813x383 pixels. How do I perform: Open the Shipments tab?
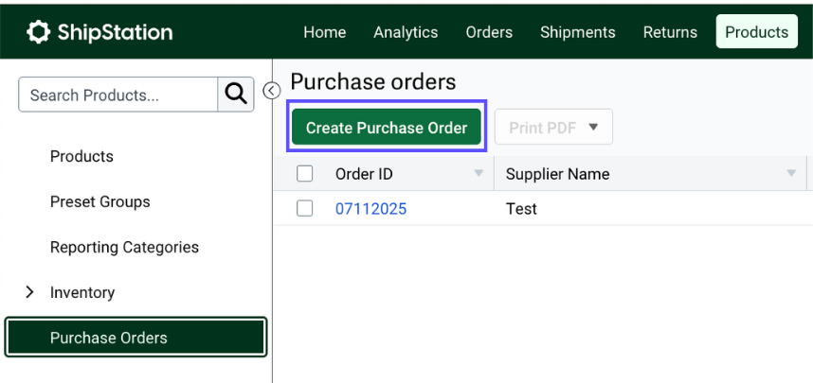tap(578, 32)
